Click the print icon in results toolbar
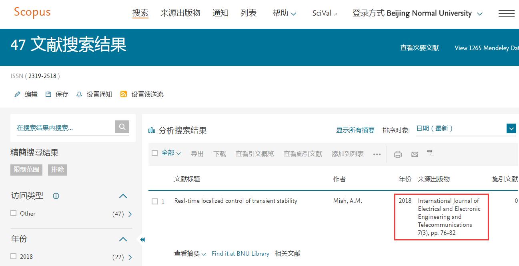 coord(398,154)
